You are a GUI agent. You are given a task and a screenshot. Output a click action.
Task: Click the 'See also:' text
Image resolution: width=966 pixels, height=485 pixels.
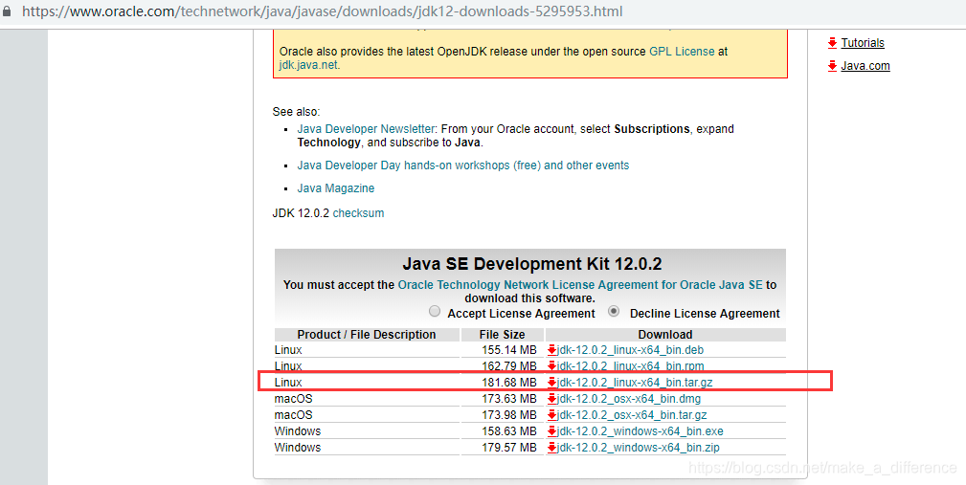tap(297, 112)
